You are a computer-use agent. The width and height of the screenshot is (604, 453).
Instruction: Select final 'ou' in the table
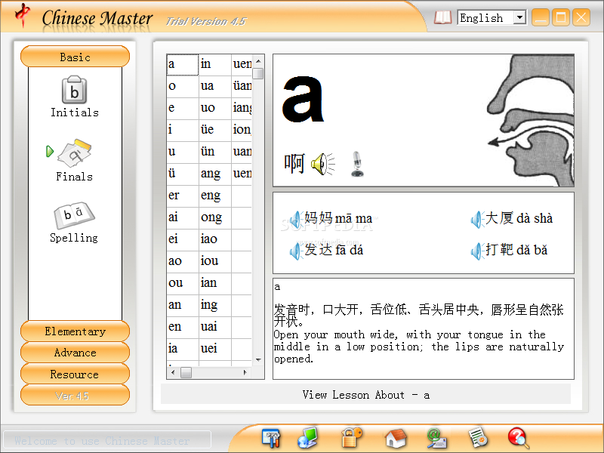pyautogui.click(x=183, y=284)
